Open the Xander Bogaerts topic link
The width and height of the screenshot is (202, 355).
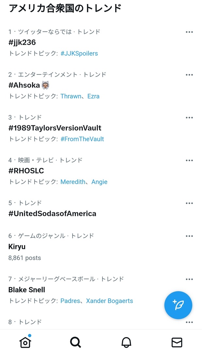click(109, 301)
